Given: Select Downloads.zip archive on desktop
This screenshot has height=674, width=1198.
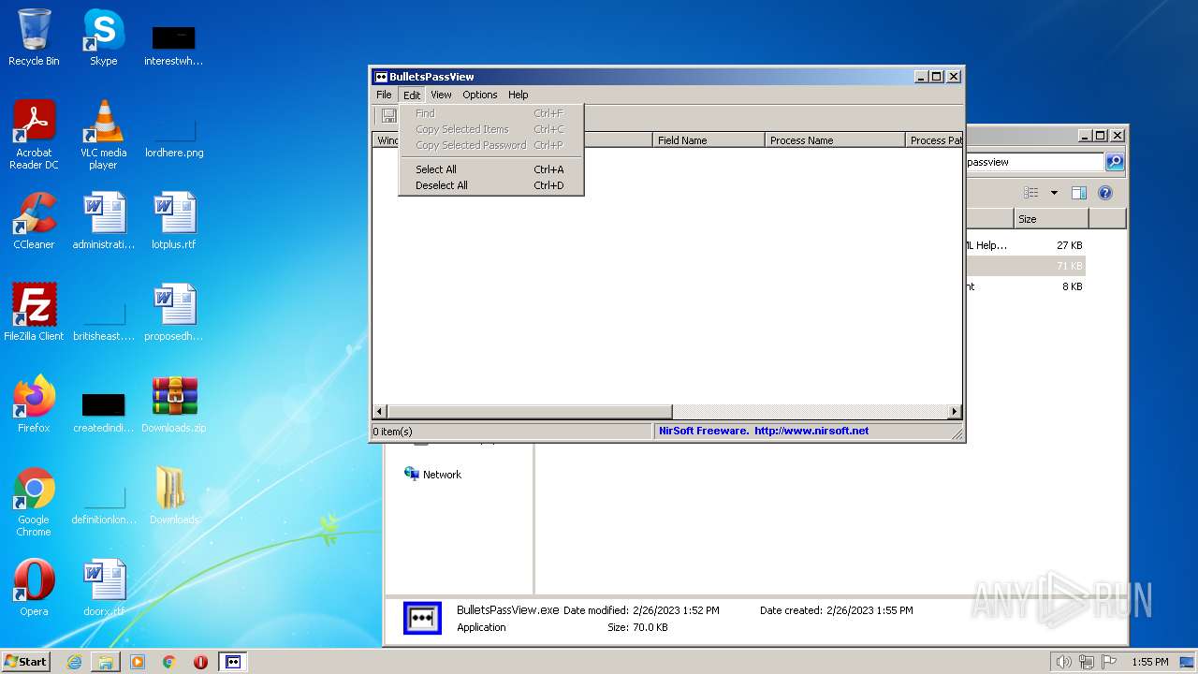Looking at the screenshot, I should [x=173, y=405].
